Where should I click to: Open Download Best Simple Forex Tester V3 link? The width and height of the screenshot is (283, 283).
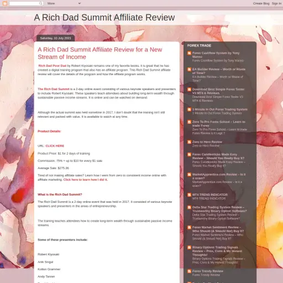coord(218,91)
